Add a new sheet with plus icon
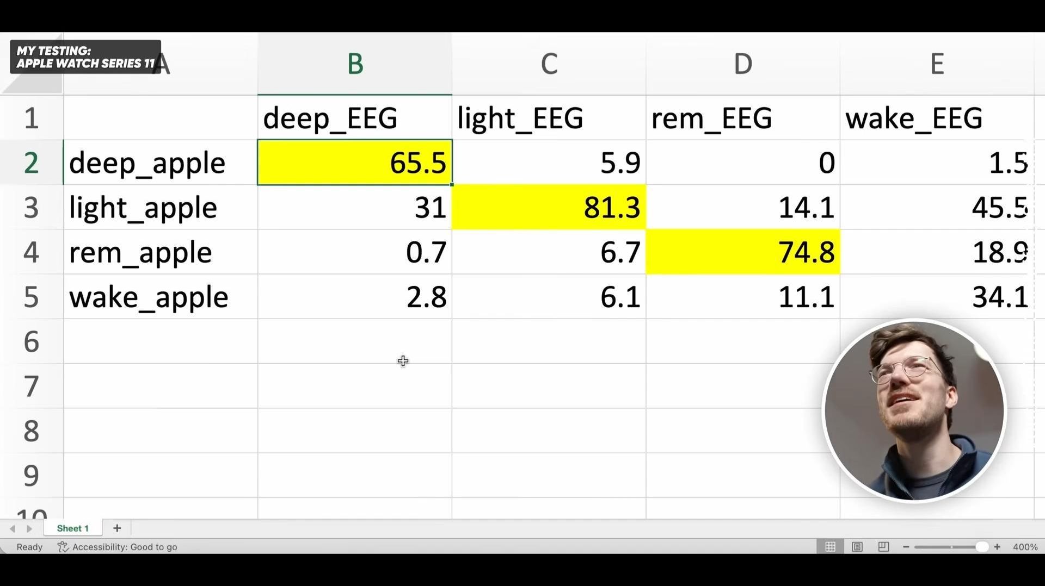 point(117,528)
